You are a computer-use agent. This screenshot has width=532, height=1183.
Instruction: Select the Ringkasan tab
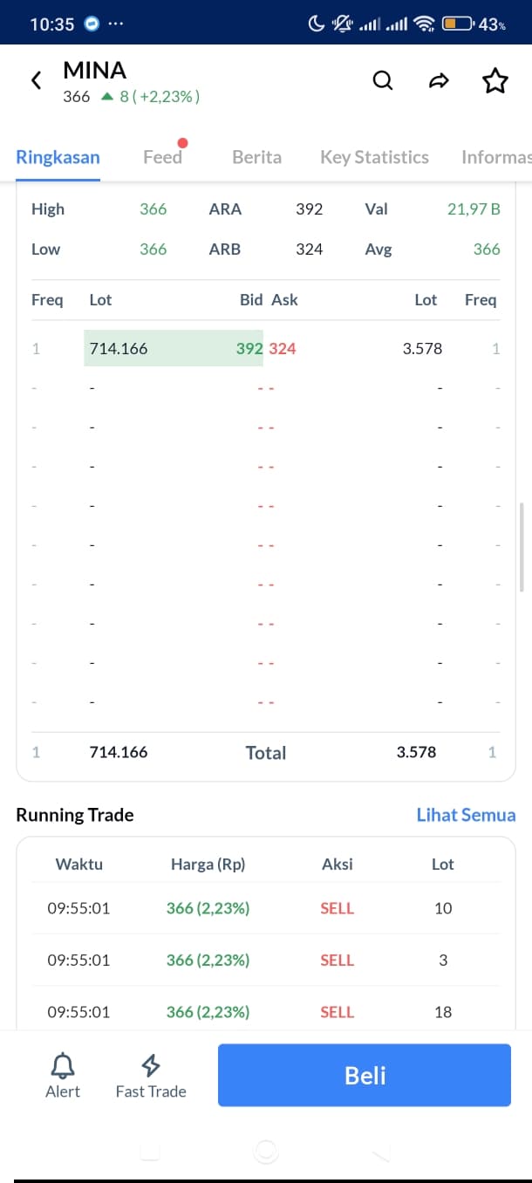pos(58,157)
